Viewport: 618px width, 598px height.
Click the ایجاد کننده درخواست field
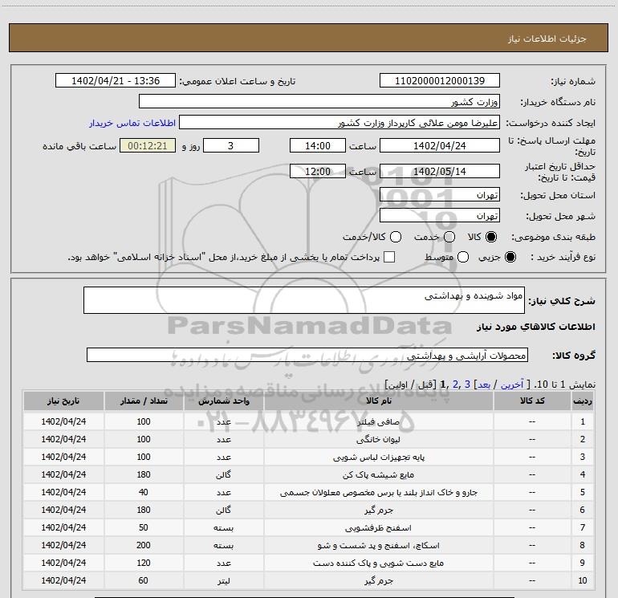(339, 123)
